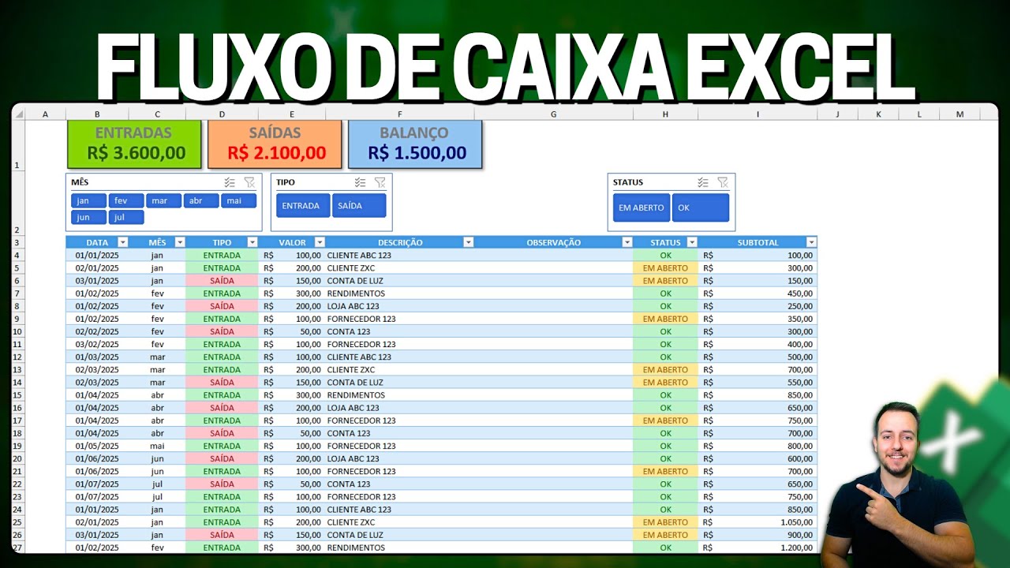Click the BALANÇO R$ 1.500,00 card
1010x568 pixels.
(415, 144)
